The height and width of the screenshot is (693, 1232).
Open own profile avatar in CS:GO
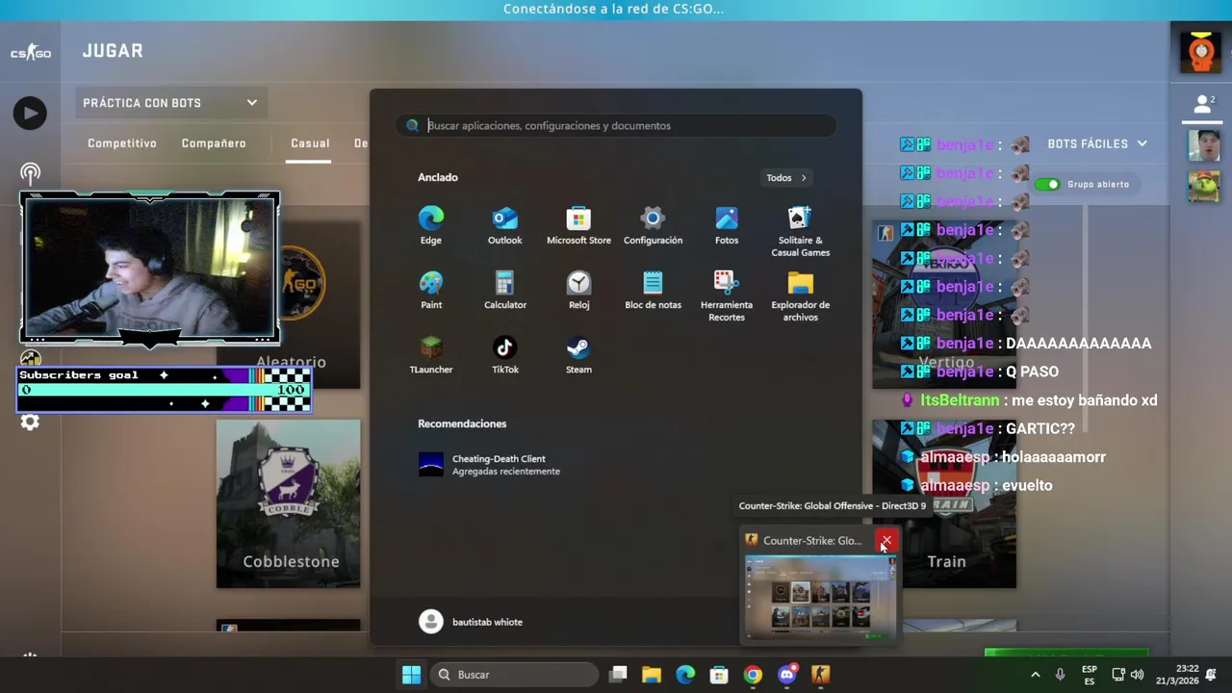pos(1201,52)
